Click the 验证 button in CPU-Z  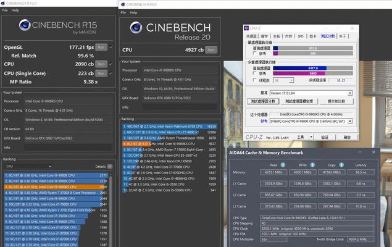pos(325,137)
